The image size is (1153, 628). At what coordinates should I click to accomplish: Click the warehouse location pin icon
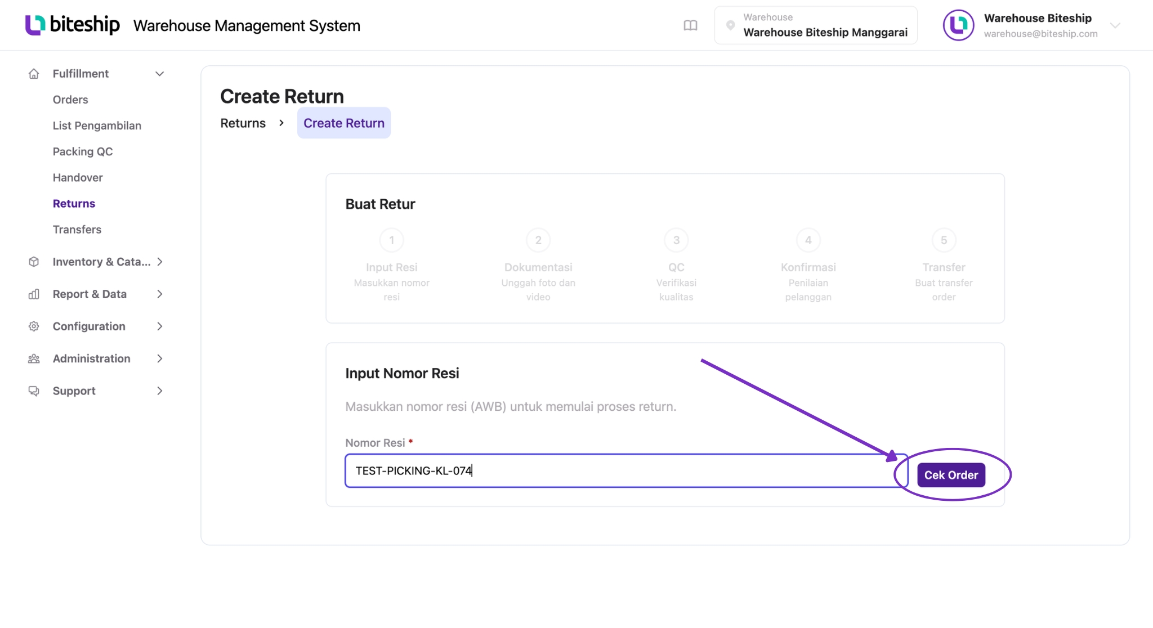coord(730,25)
